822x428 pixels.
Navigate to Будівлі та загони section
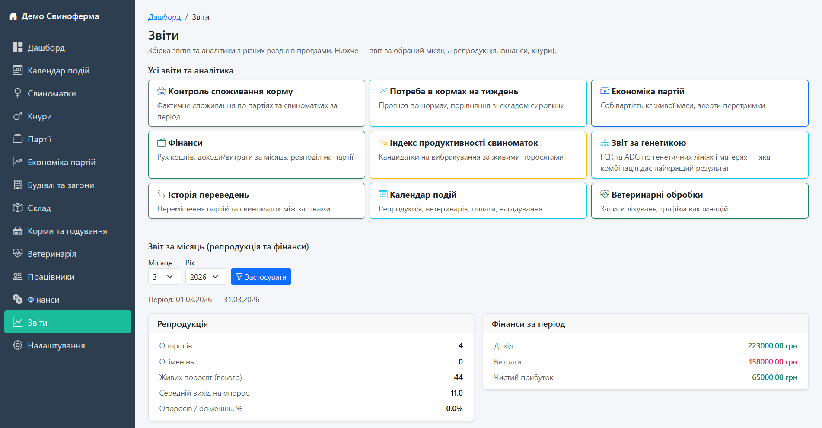click(61, 185)
